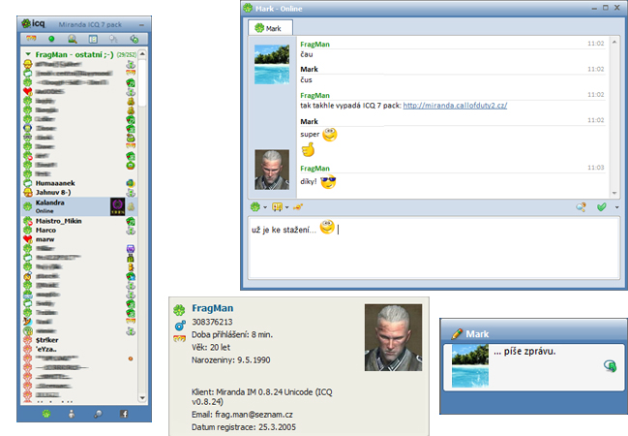Click the green status dot in contact list toolbar
Image resolution: width=628 pixels, height=436 pixels.
[51, 39]
